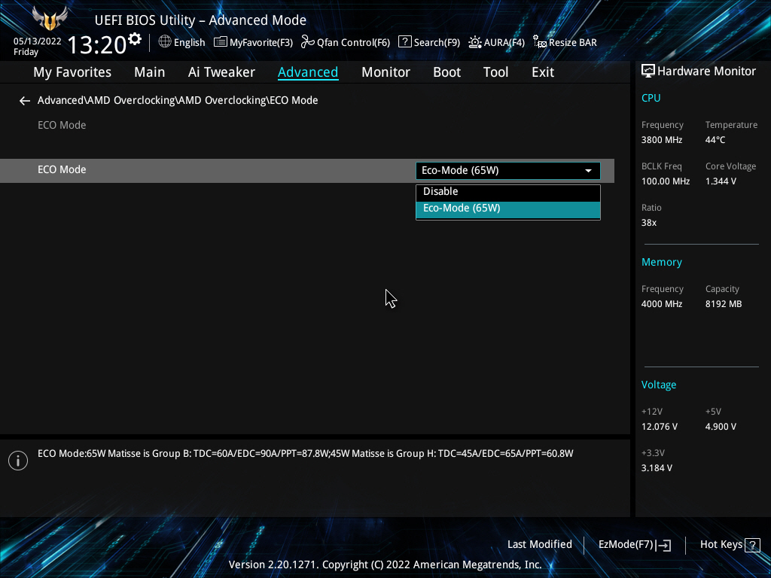Click the Resize BAR icon
Image resolution: width=771 pixels, height=578 pixels.
click(x=539, y=42)
